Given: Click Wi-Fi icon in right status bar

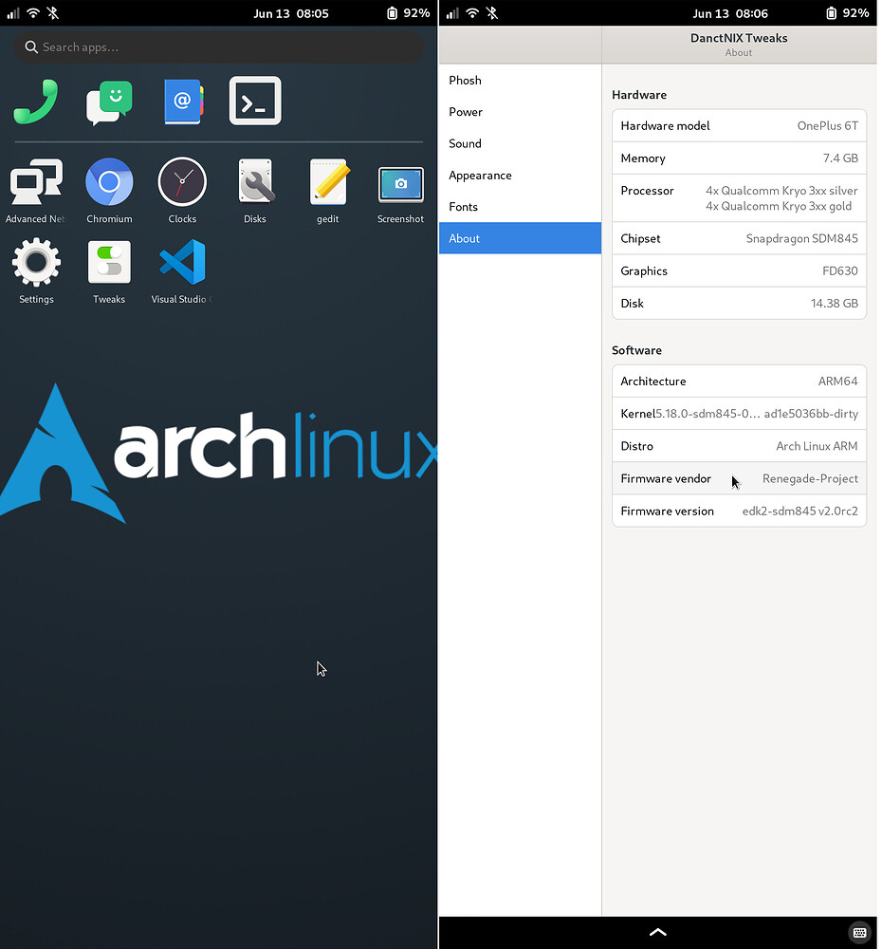Looking at the screenshot, I should pos(472,12).
